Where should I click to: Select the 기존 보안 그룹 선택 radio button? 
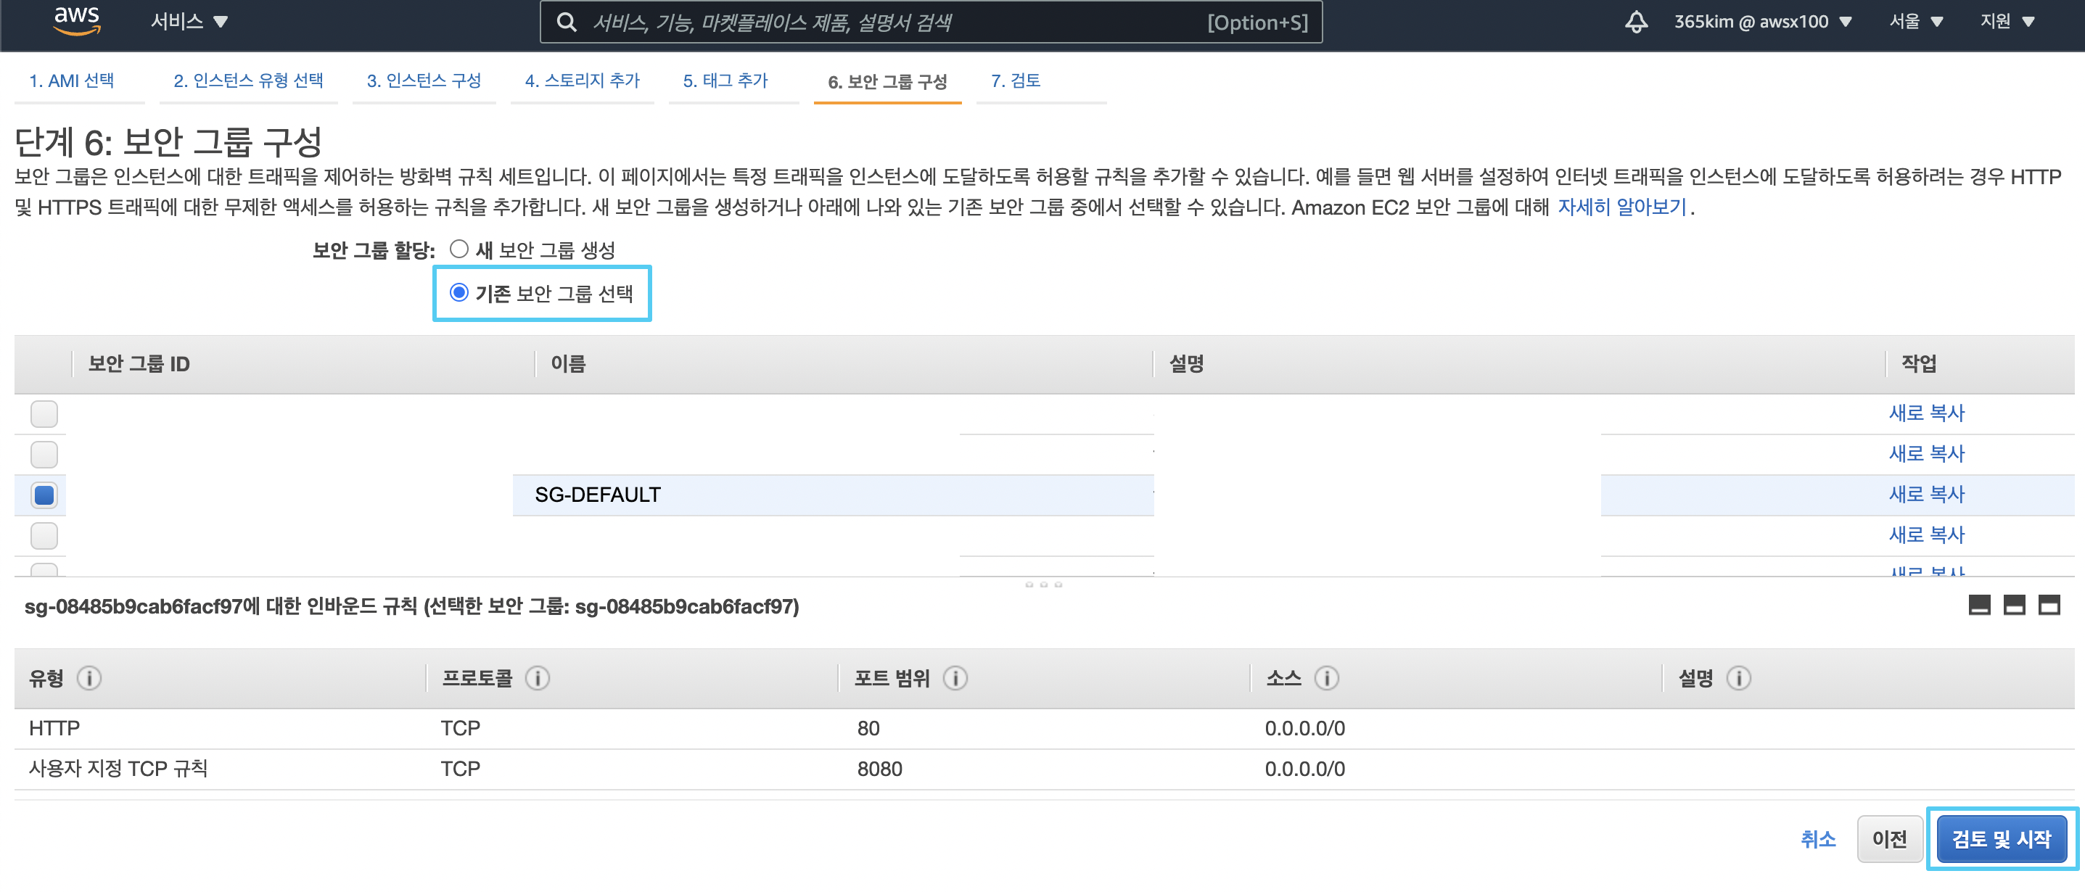(x=459, y=293)
